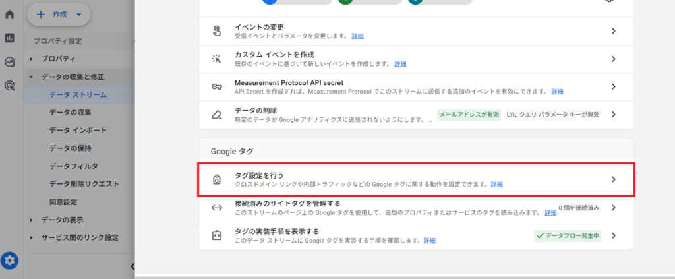The height and width of the screenshot is (279, 675).
Task: Click 詳細 link under カスタム イベントを作成
Action: 400,64
